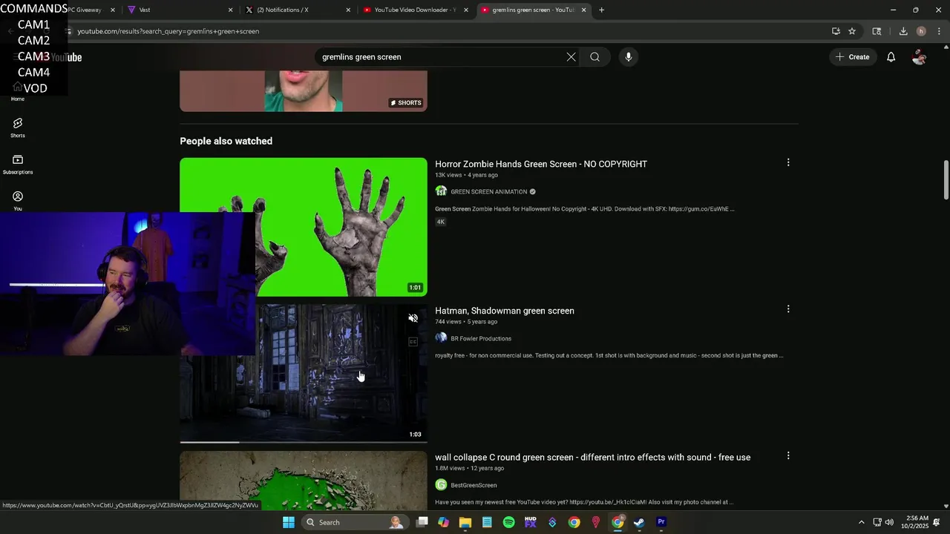Show hidden system tray icons chevron
Screen dimensions: 950x534
[x=861, y=522]
